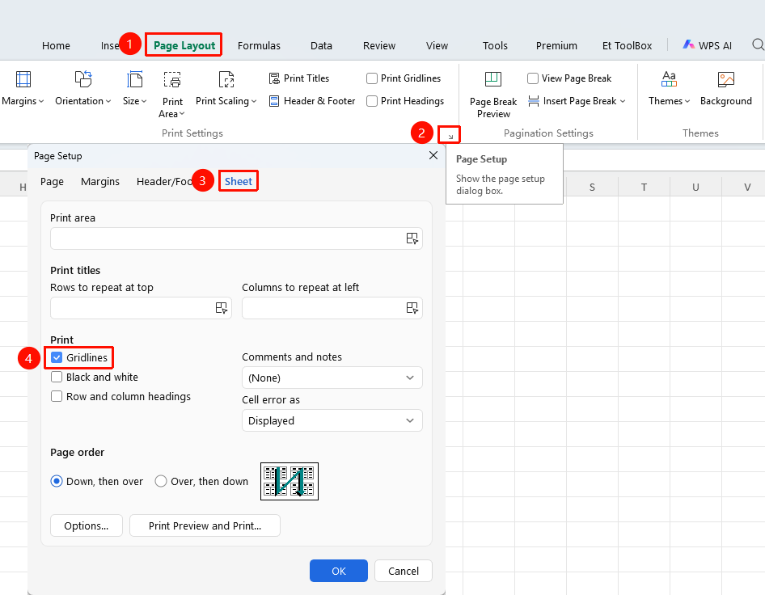Image resolution: width=765 pixels, height=595 pixels.
Task: Open the Margins tool in the ribbon
Action: click(23, 88)
